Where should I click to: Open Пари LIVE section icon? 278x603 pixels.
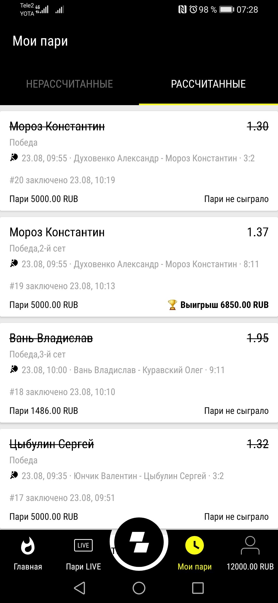(83, 545)
